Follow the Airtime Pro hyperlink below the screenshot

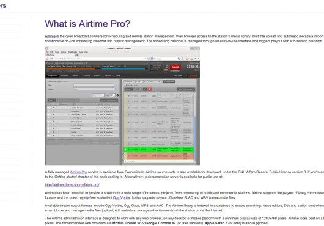[78, 172]
